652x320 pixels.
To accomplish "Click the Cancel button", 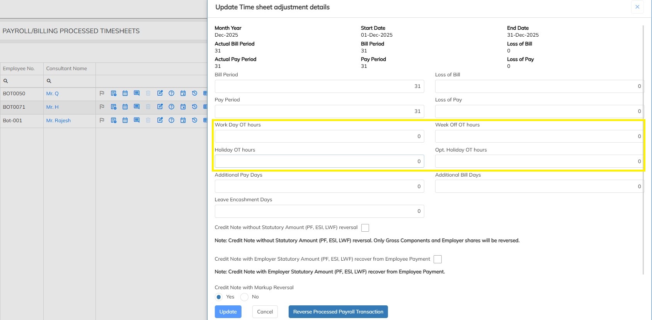I will point(265,312).
